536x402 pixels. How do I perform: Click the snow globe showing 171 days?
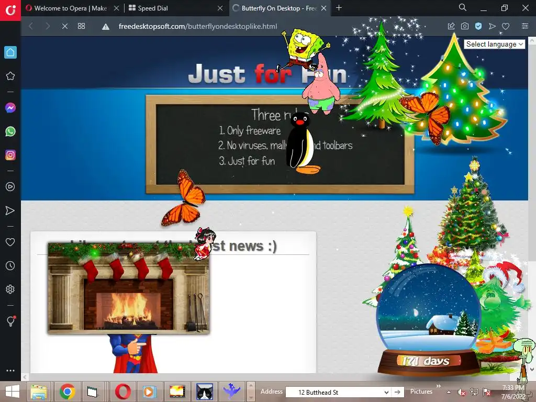[x=429, y=320]
